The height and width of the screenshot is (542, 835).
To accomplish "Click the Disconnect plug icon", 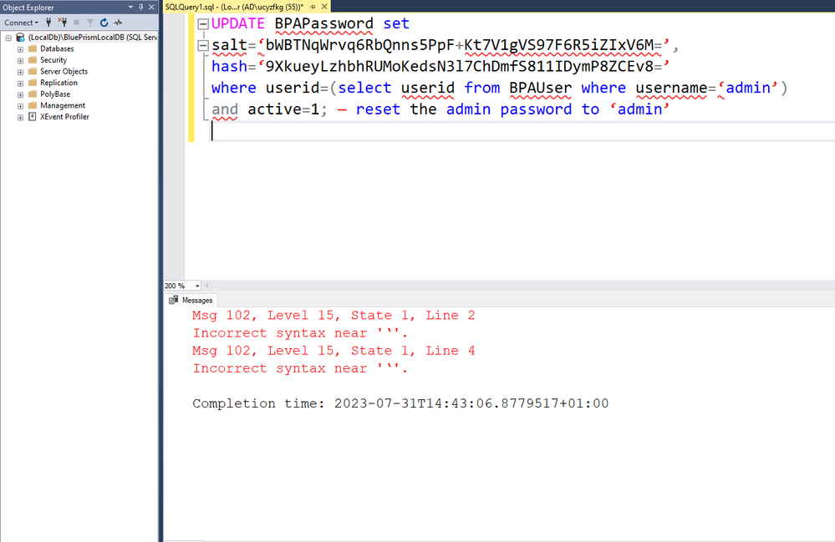I will coord(63,23).
